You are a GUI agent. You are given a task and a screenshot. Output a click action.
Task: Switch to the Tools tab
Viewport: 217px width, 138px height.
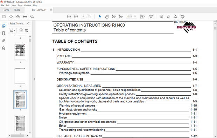(x=17, y=10)
